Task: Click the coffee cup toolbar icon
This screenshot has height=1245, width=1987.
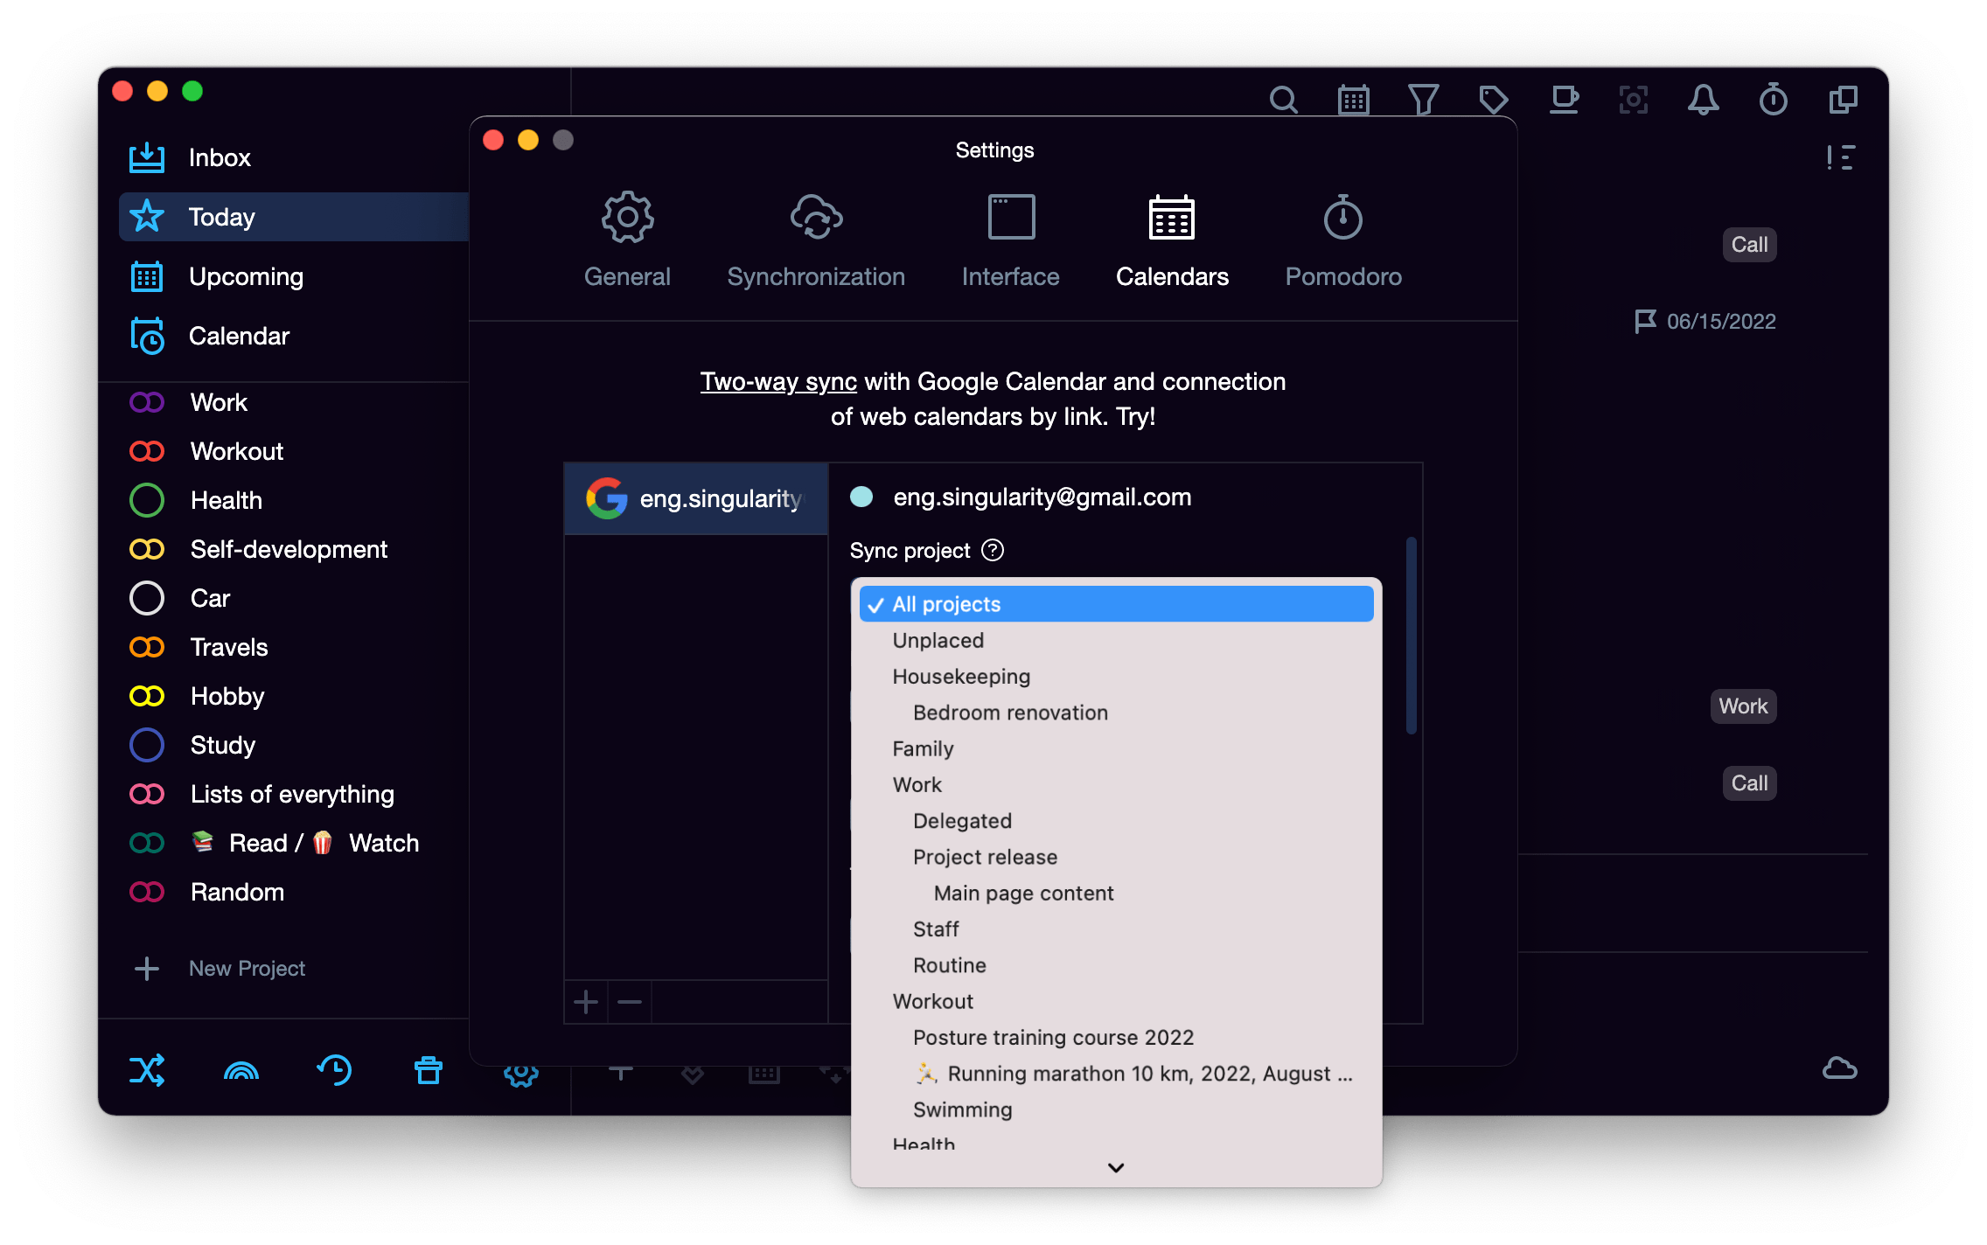Action: pos(1564,100)
